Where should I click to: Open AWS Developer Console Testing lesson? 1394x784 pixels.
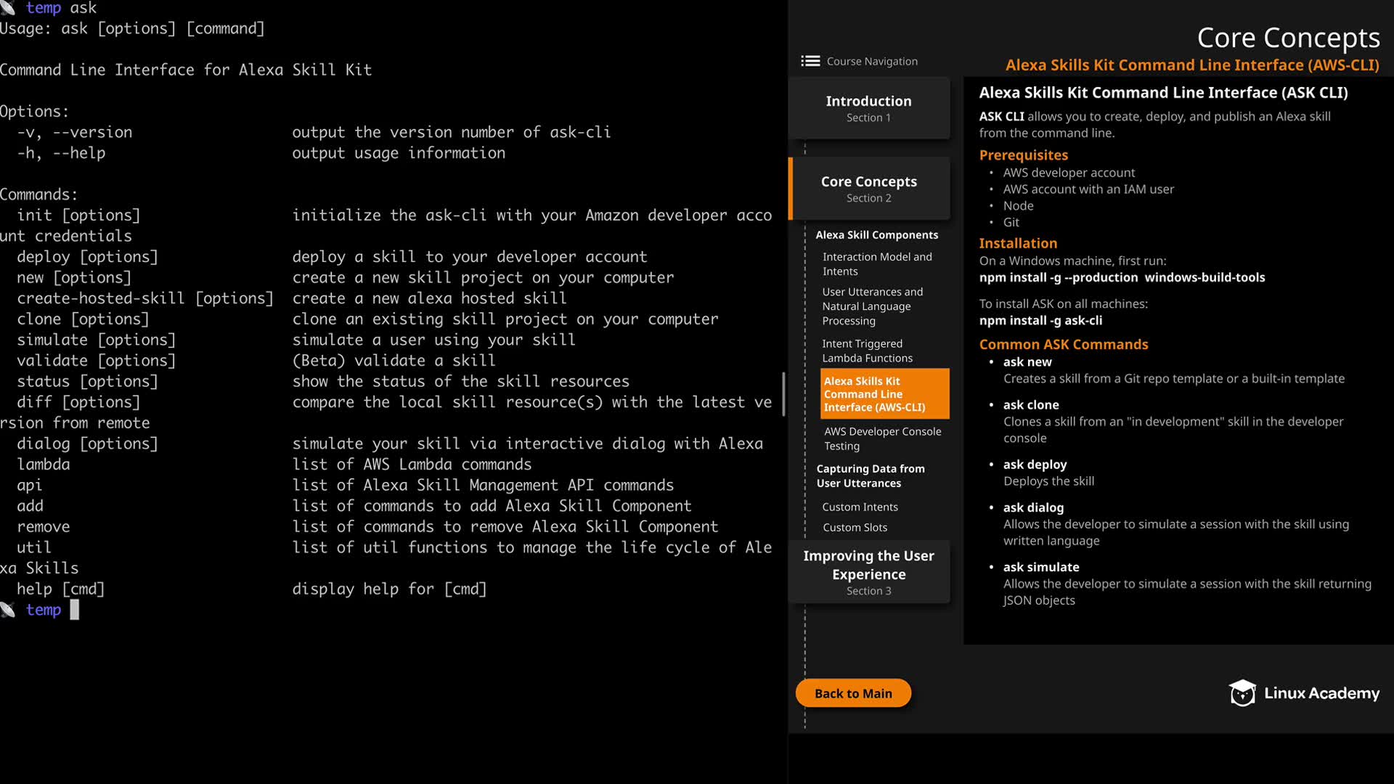[881, 438]
